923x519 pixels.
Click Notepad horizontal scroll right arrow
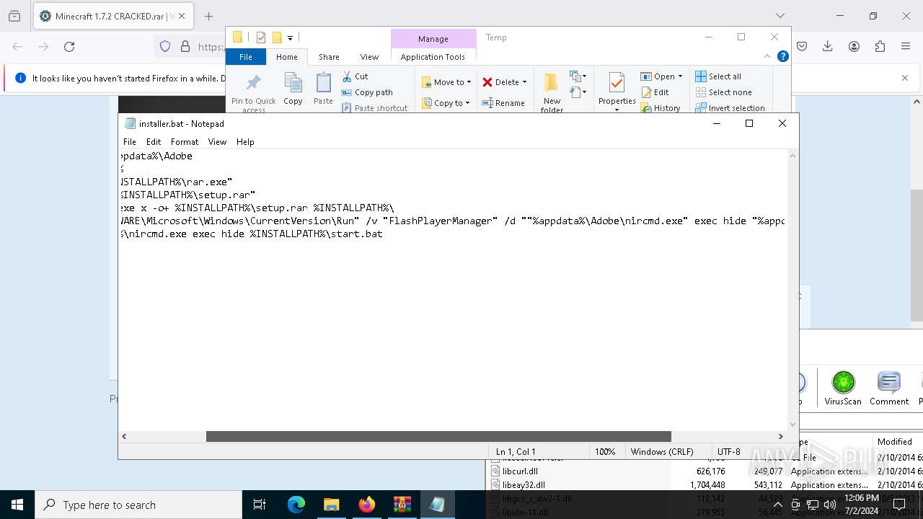(x=780, y=436)
